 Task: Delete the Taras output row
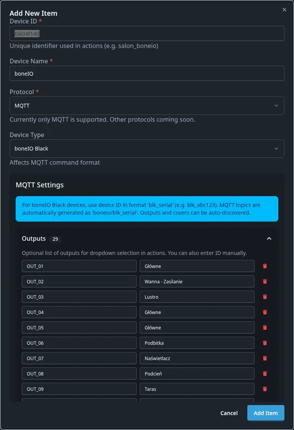click(265, 389)
